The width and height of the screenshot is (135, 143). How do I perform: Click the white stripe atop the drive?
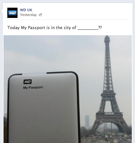pos(34,73)
